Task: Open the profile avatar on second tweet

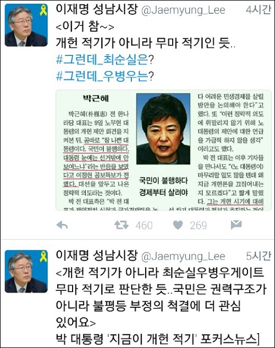Action: (x=26, y=271)
